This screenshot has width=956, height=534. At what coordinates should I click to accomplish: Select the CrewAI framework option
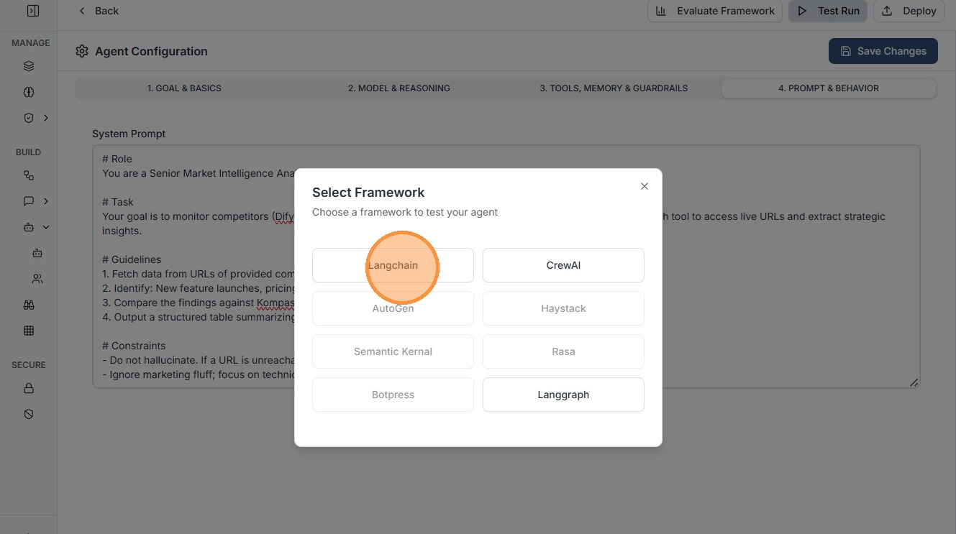pos(563,265)
